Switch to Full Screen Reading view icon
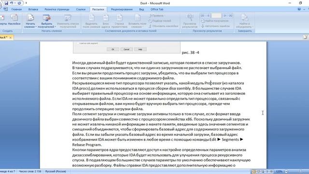 pyautogui.click(x=259, y=172)
